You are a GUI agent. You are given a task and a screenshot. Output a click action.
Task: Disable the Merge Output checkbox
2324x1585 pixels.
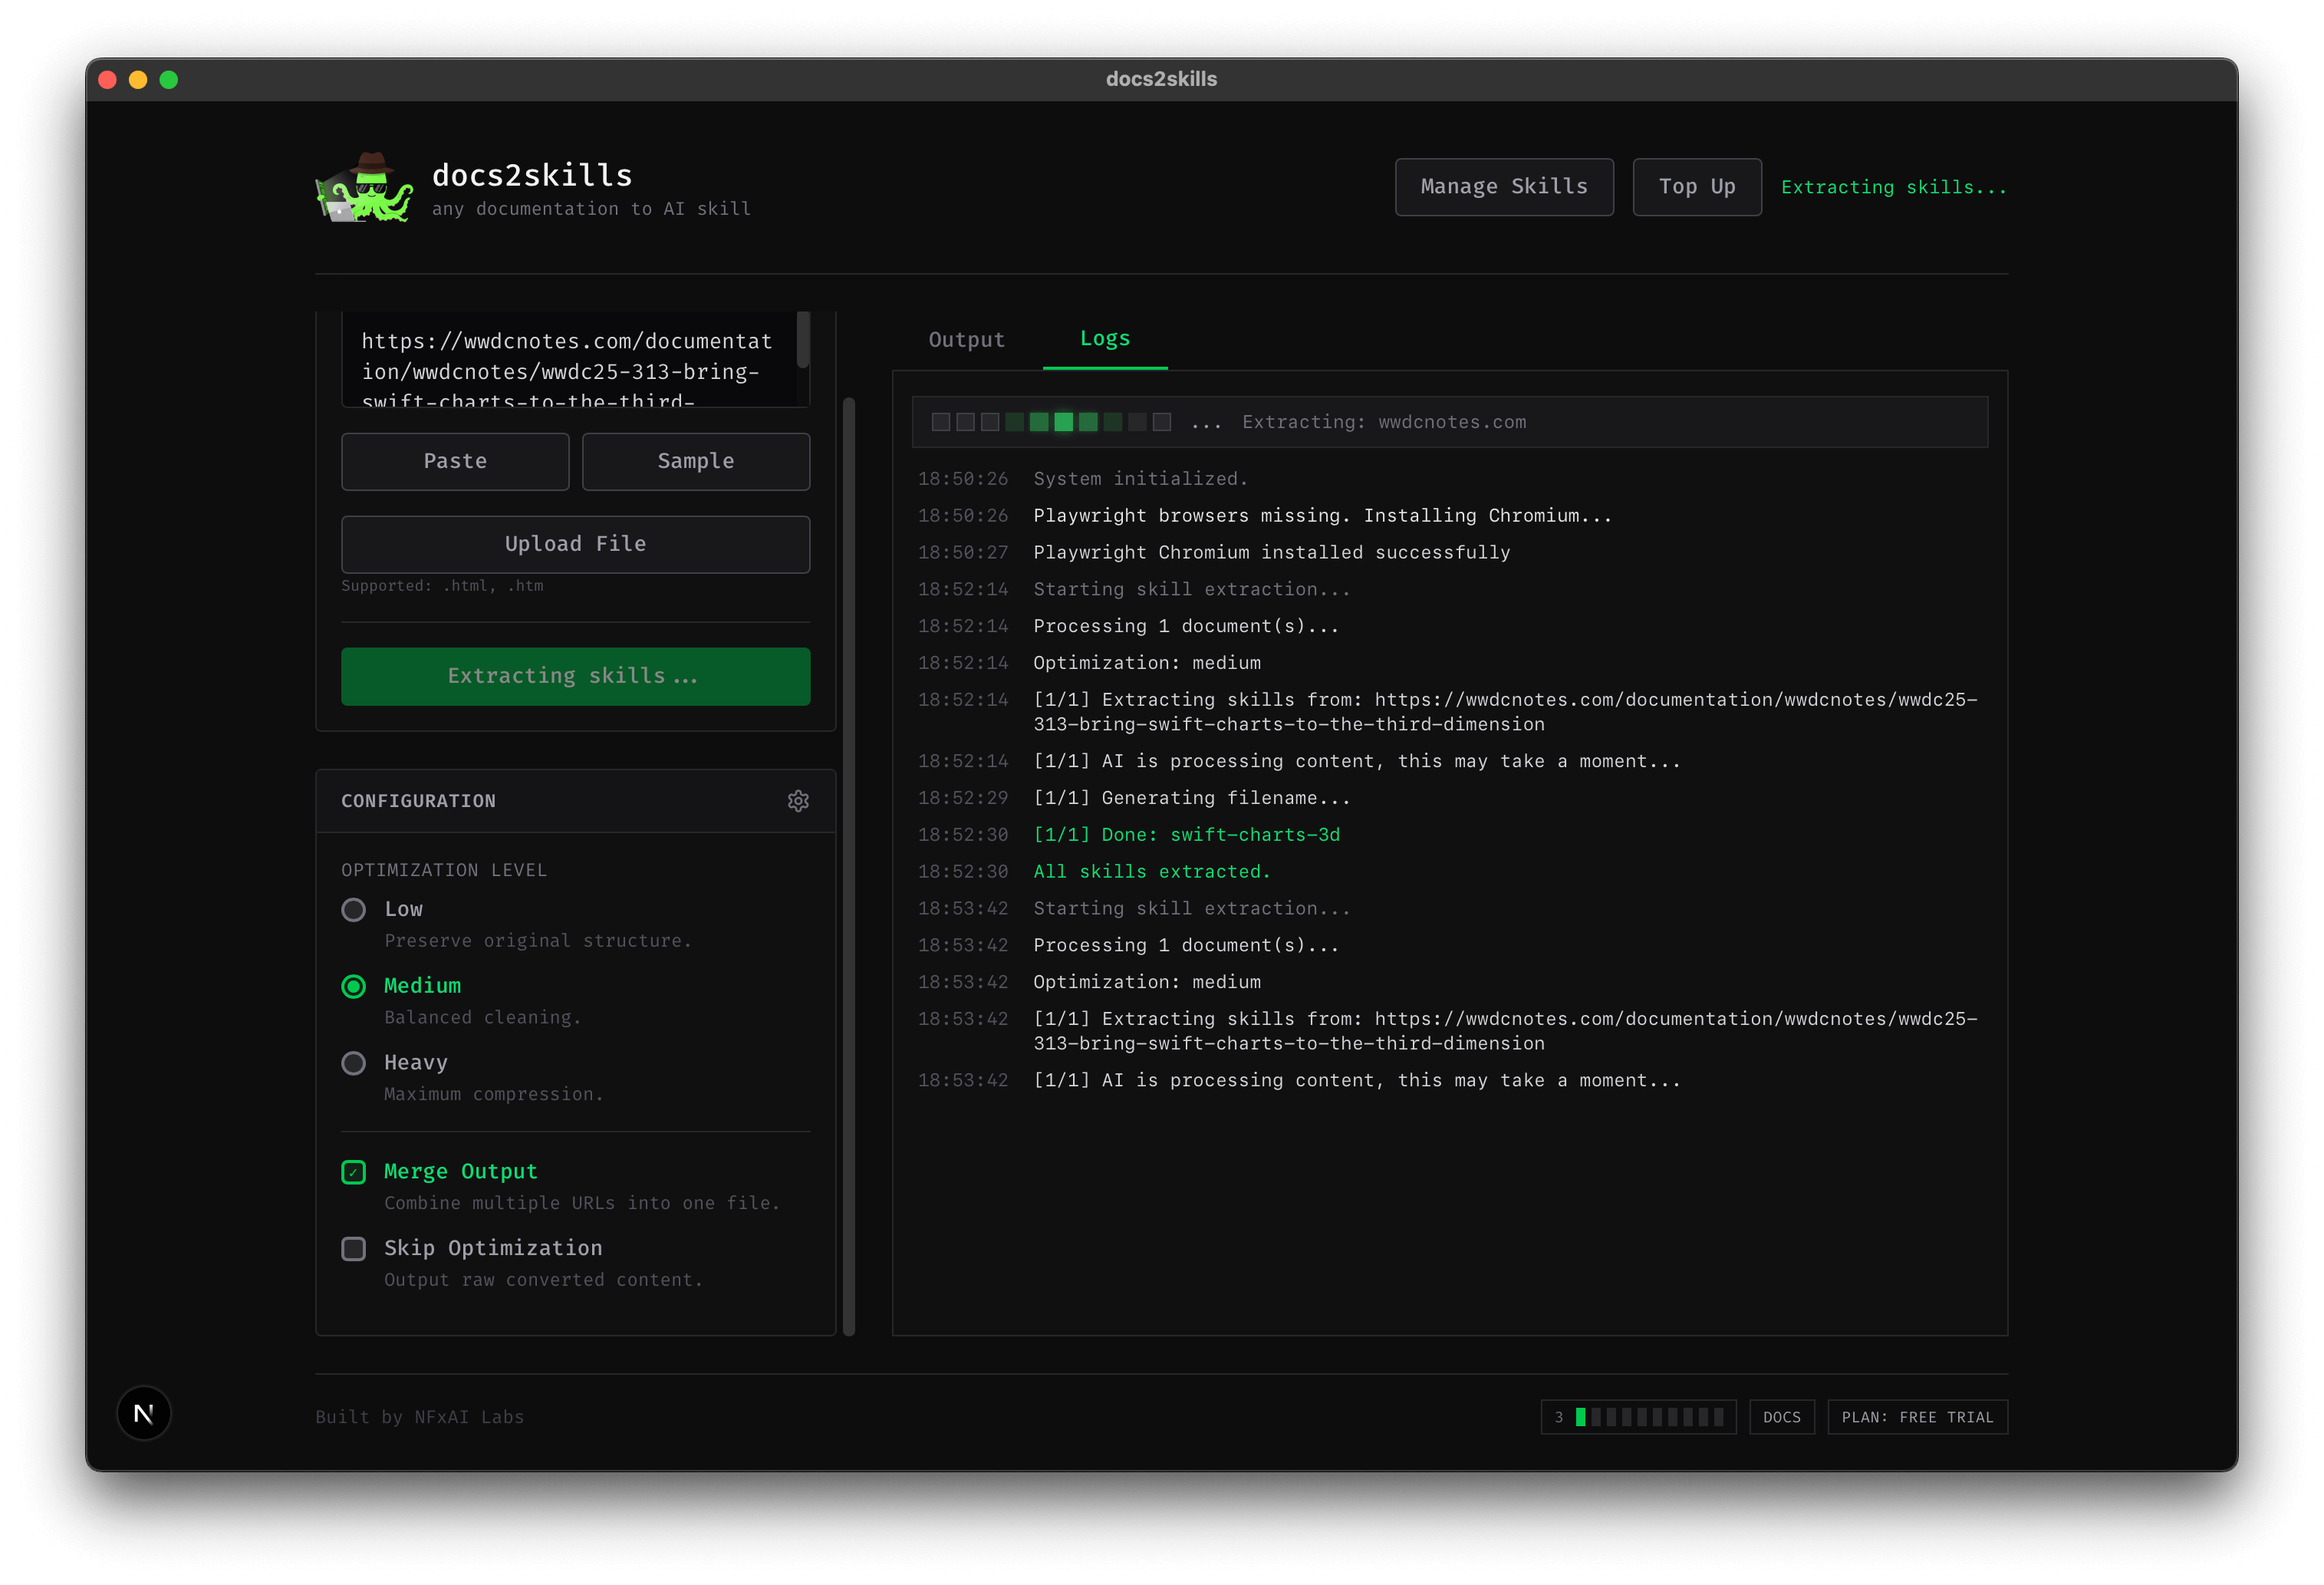[x=354, y=1172]
